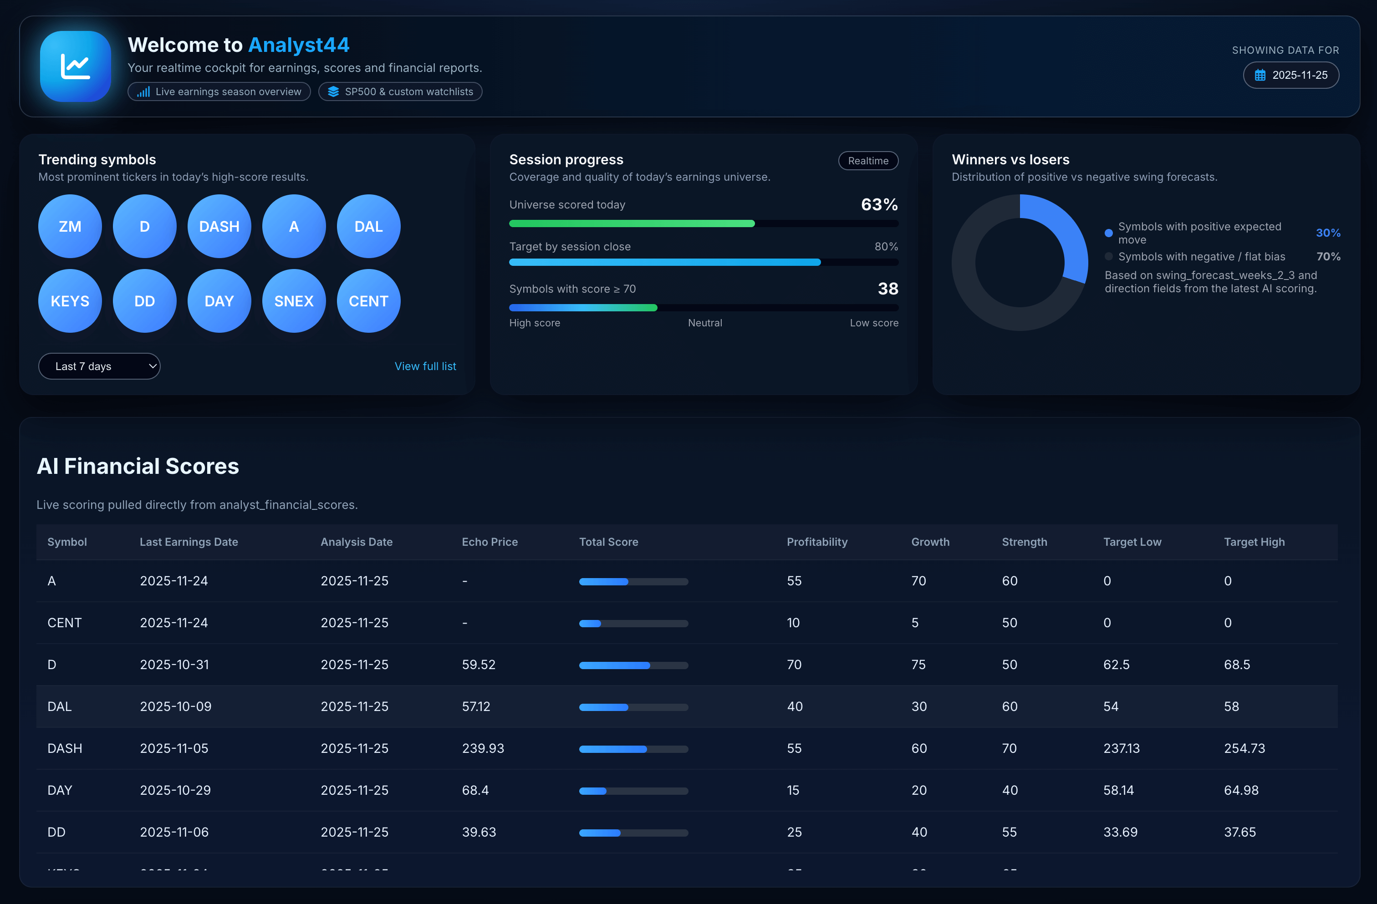The width and height of the screenshot is (1377, 904).
Task: Sort by Total Score column header
Action: point(609,542)
